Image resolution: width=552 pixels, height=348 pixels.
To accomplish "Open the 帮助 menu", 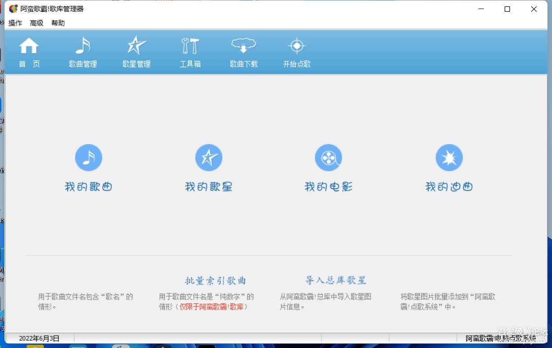I will click(58, 23).
